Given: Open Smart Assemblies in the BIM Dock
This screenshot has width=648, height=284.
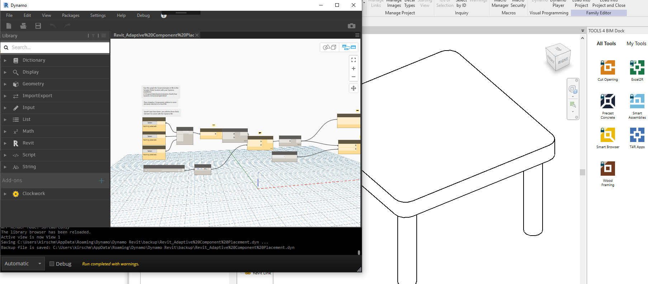Looking at the screenshot, I should click(637, 106).
